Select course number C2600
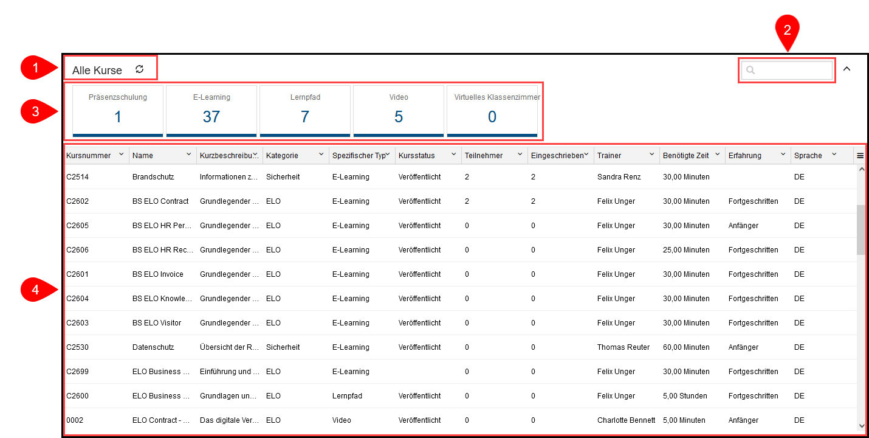The width and height of the screenshot is (869, 438). 77,396
